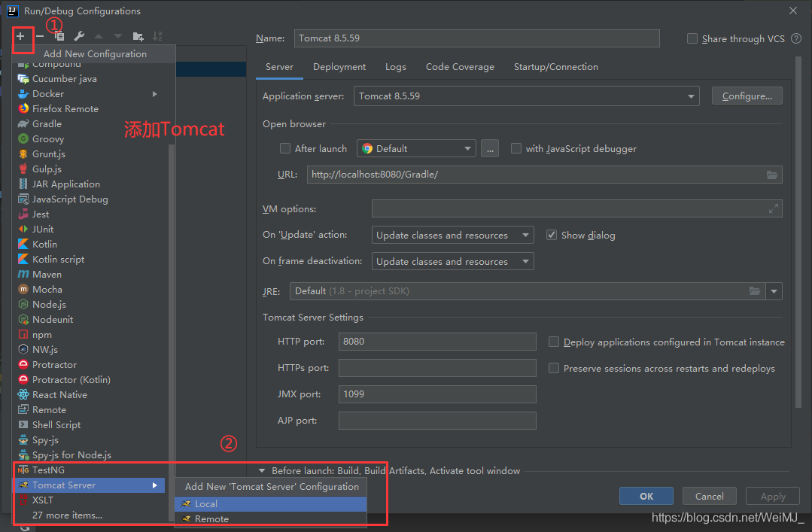Click the JMX port field

click(437, 394)
